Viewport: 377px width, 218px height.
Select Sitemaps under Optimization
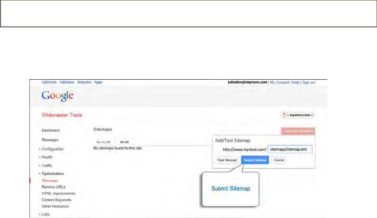50,181
